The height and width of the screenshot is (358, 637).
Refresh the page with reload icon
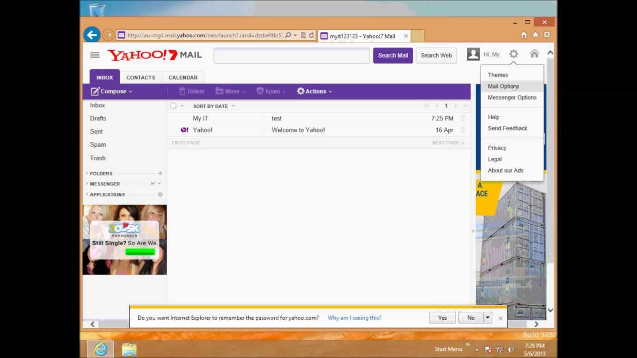pyautogui.click(x=312, y=35)
